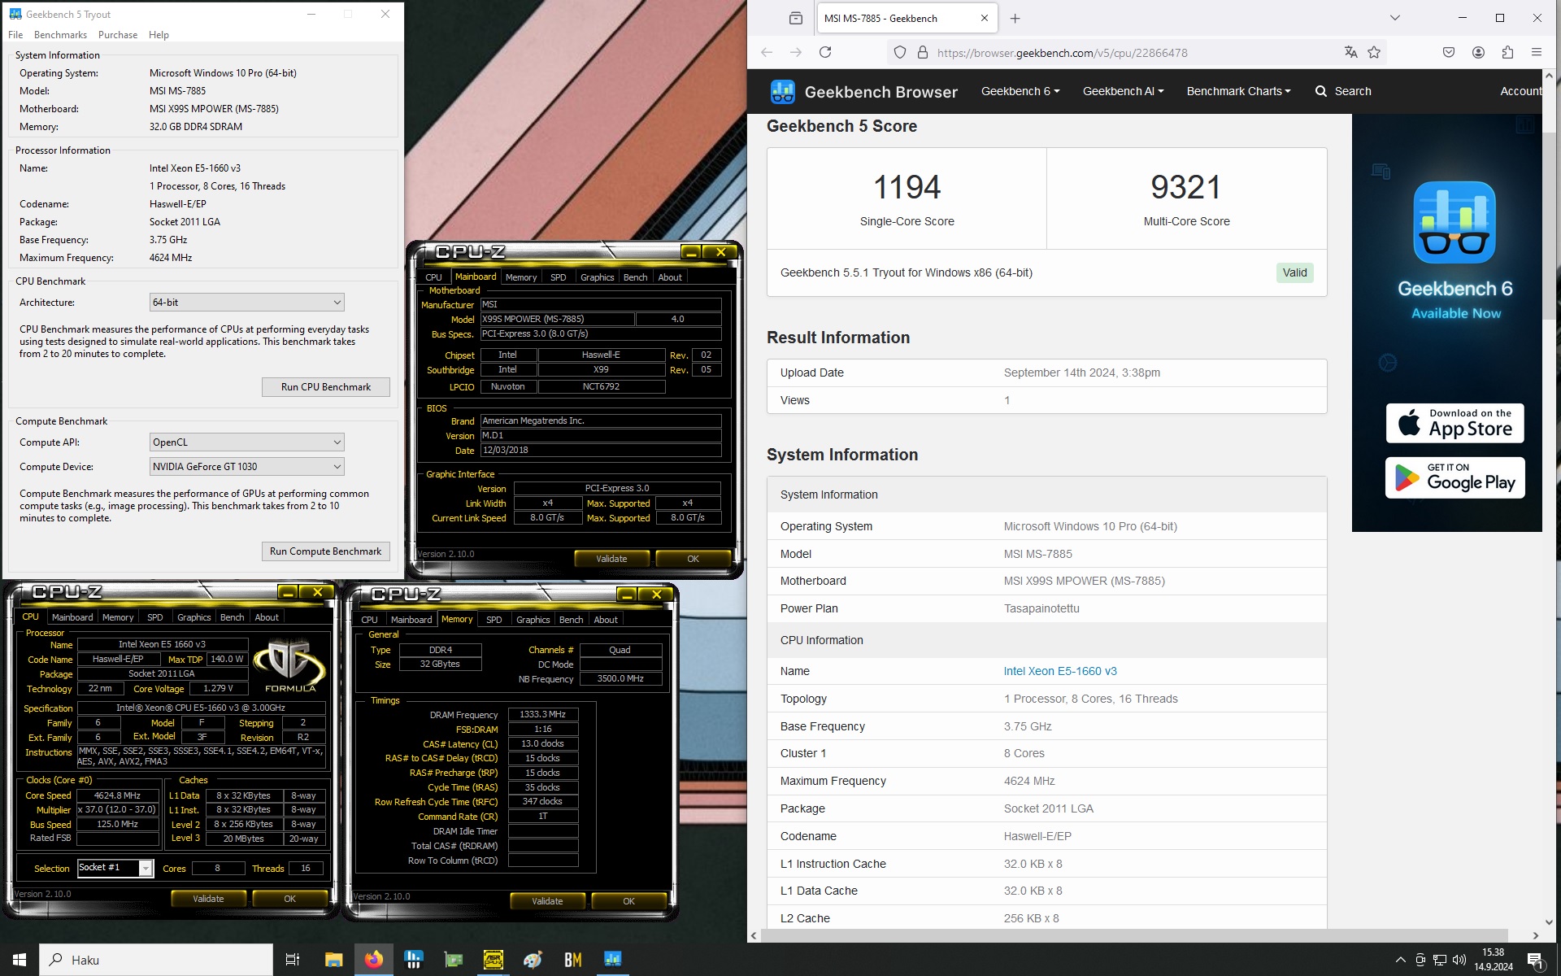
Task: Open the Geekbench Browser Search
Action: (x=1343, y=91)
